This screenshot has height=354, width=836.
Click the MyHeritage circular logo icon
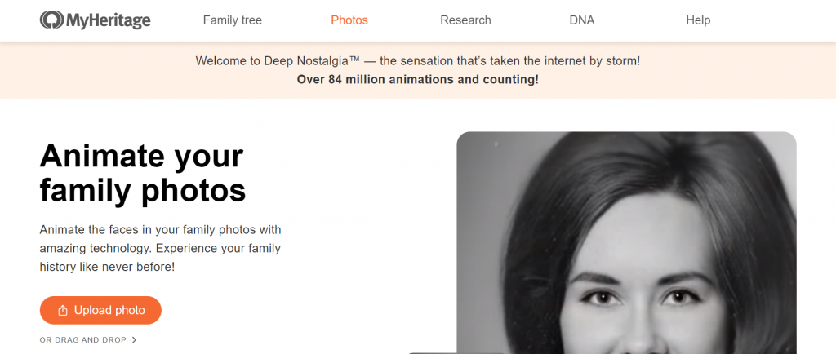(x=51, y=20)
